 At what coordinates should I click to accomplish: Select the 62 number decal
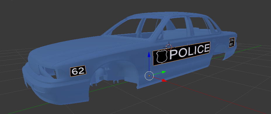(78, 71)
